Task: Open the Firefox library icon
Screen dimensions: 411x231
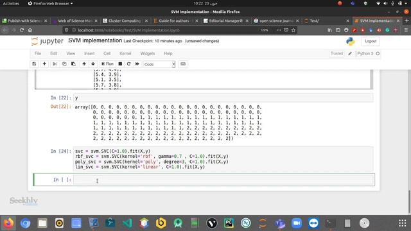Action: coord(329,30)
